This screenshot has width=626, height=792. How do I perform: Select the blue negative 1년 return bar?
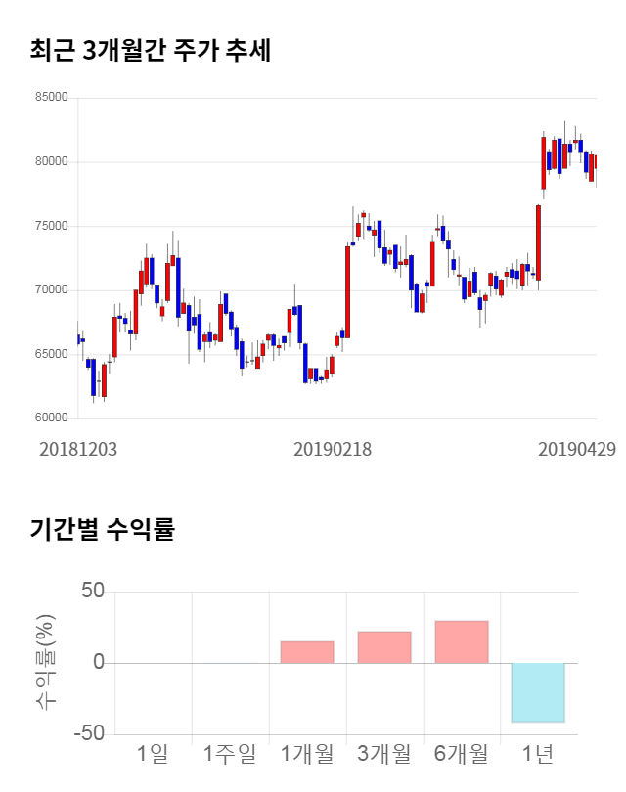tap(538, 692)
